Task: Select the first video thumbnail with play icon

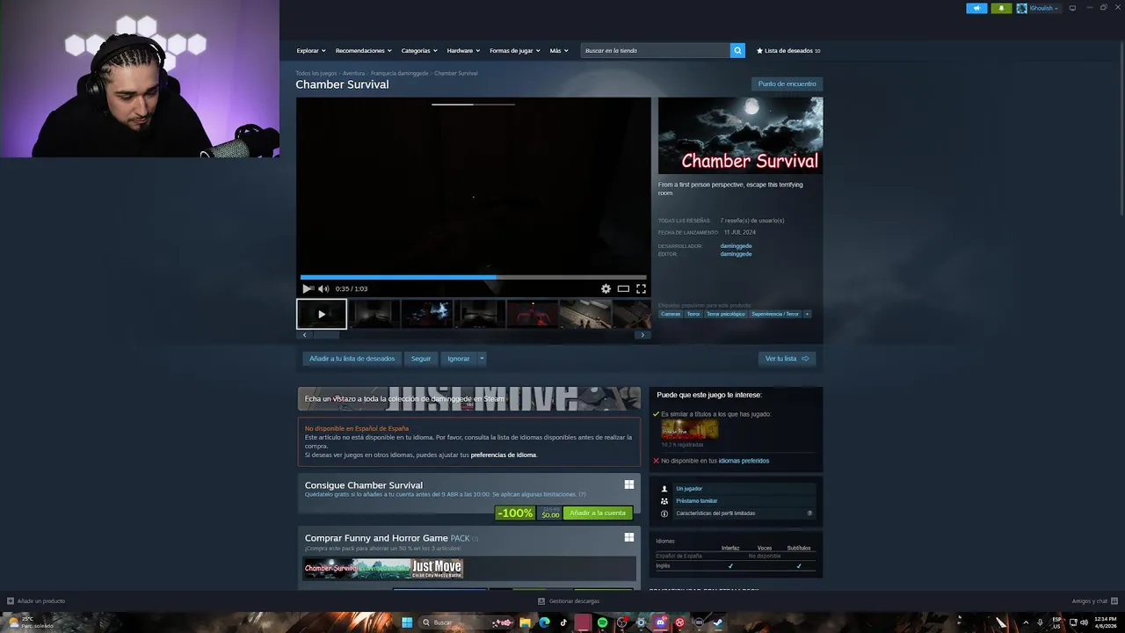Action: 322,314
